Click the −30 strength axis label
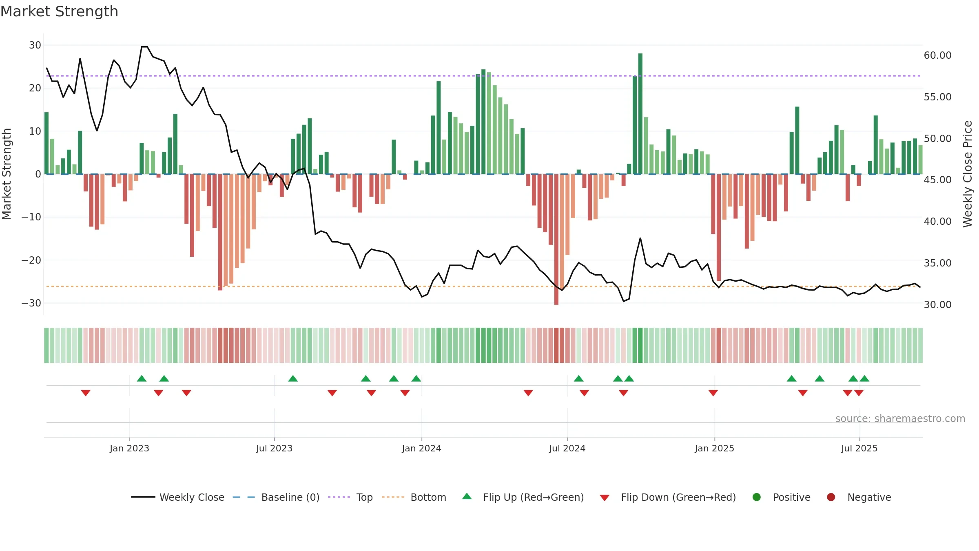979x551 pixels. pyautogui.click(x=31, y=303)
